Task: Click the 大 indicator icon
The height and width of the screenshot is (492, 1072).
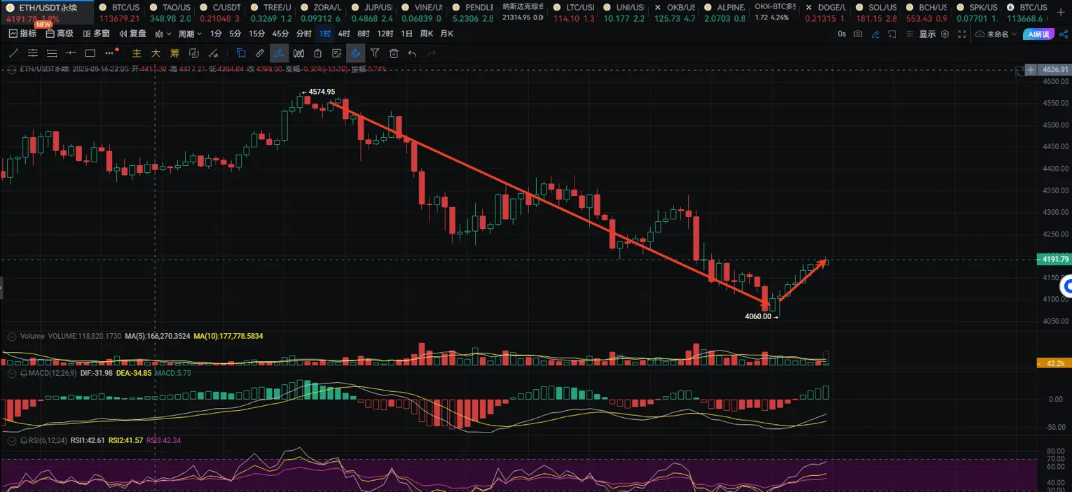Action: pyautogui.click(x=156, y=53)
